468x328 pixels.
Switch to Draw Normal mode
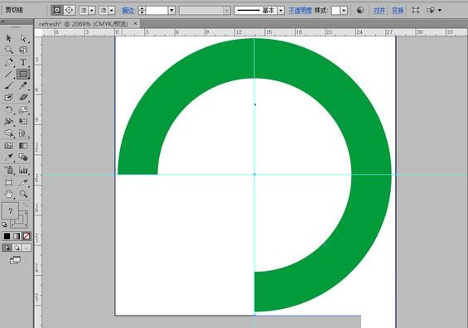pyautogui.click(x=7, y=248)
